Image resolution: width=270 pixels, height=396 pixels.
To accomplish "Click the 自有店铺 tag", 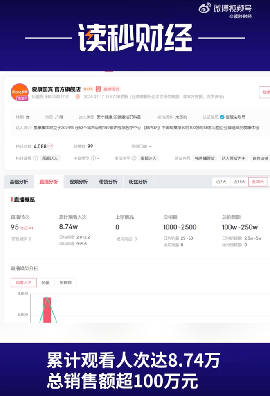I will click(260, 158).
